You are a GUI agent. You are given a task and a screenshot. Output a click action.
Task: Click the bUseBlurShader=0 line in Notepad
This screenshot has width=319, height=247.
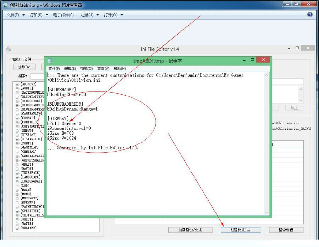pos(67,94)
